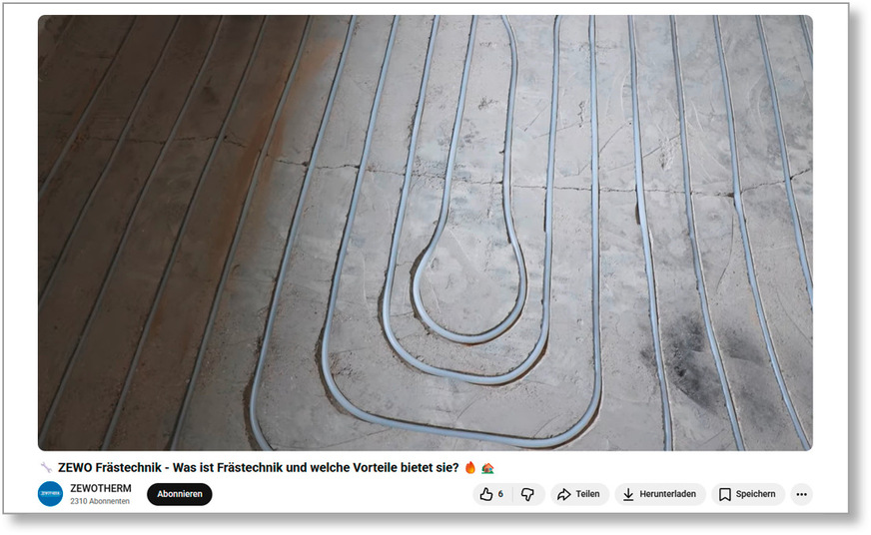Click the share arrow icon
Screen dimensions: 871x535
pos(563,494)
